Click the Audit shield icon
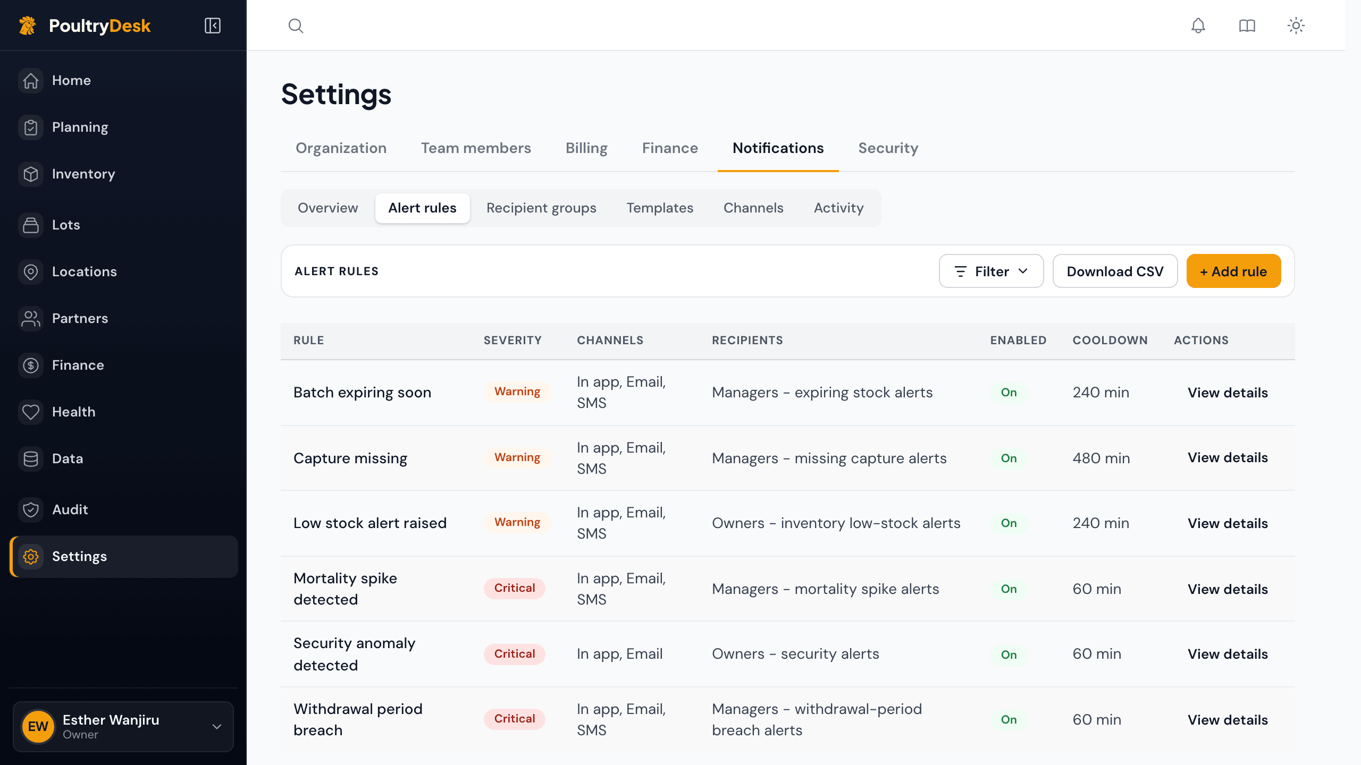Screen dimensions: 1361x765 [31, 510]
